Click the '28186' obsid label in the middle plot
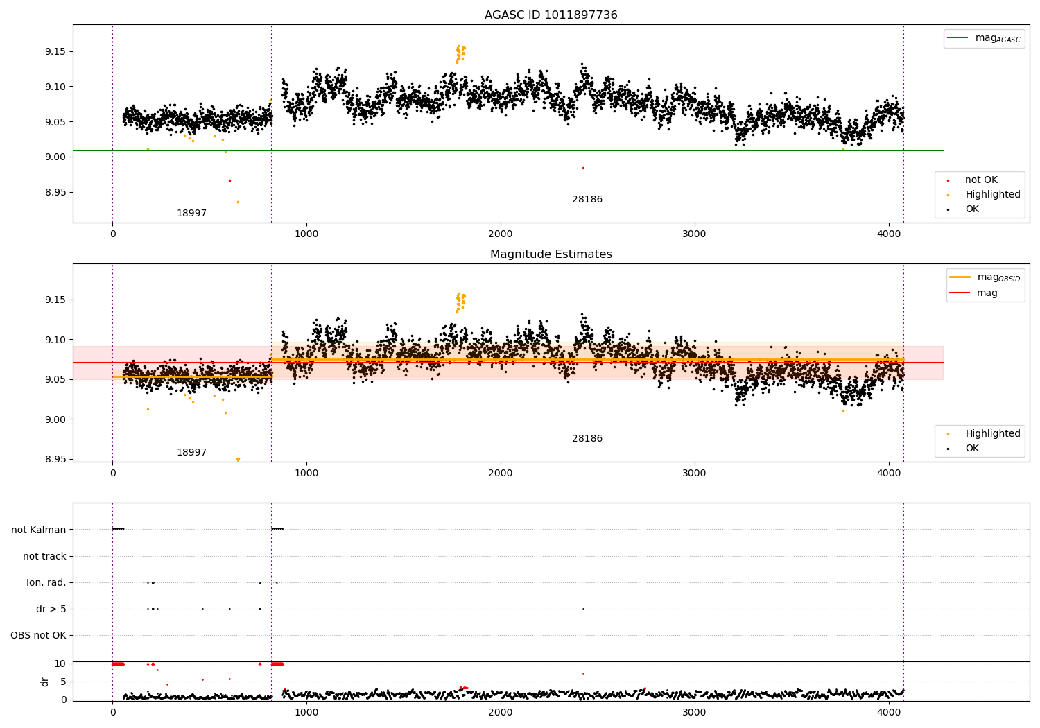Image resolution: width=1040 pixels, height=728 pixels. [587, 439]
